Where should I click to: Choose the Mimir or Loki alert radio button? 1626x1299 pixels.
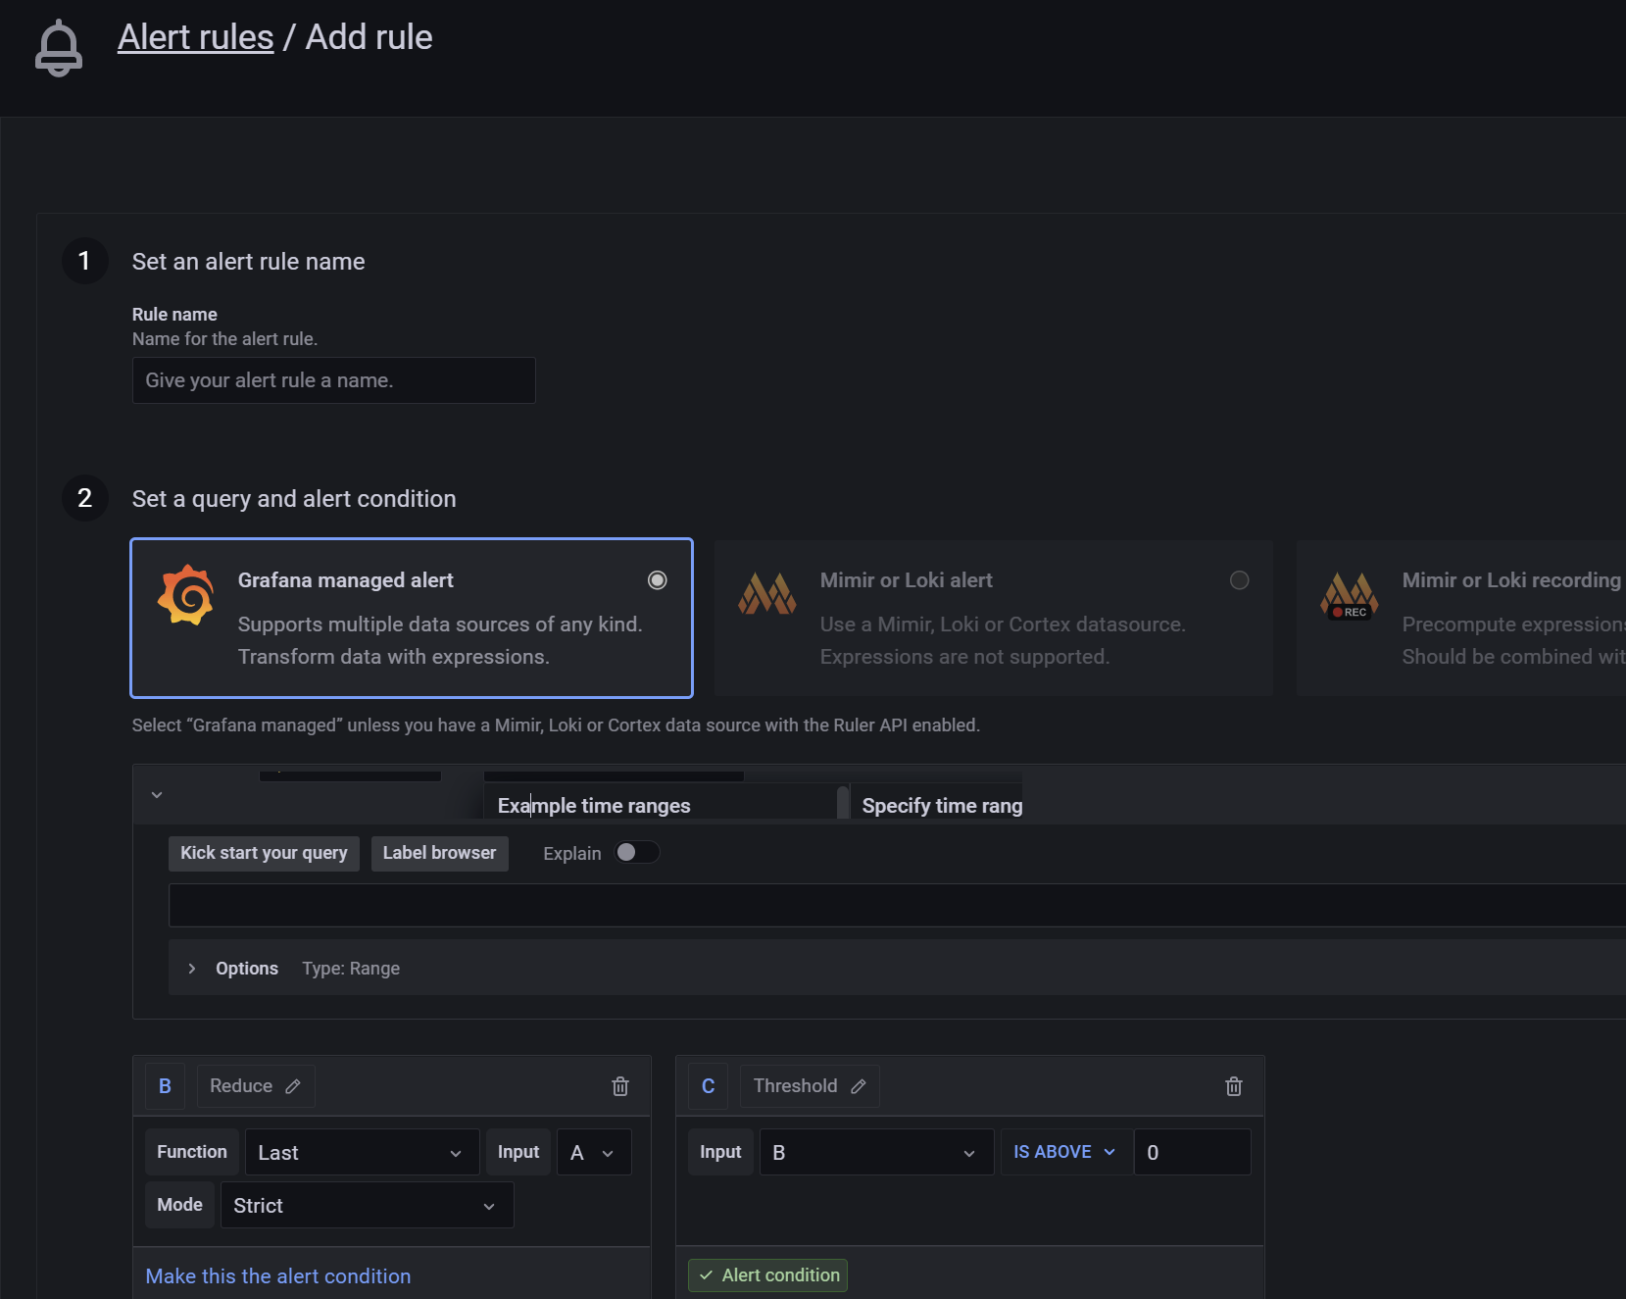click(x=1239, y=579)
